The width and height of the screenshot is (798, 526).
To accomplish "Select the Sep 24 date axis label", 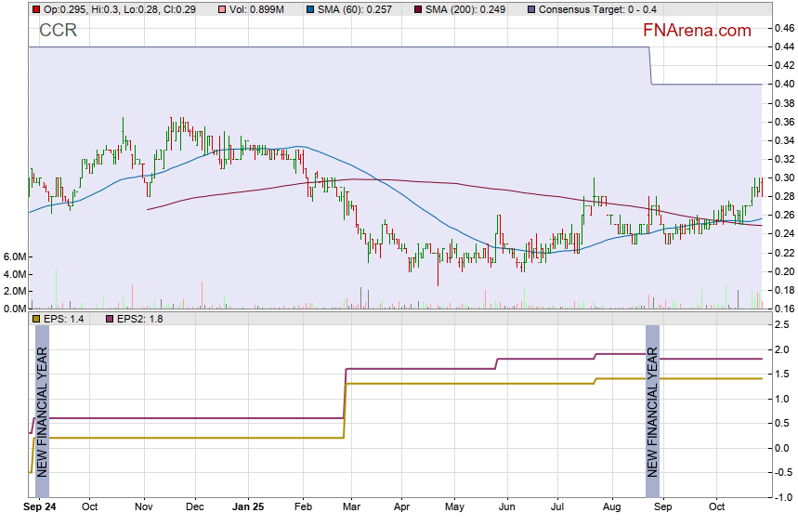I will coord(41,507).
